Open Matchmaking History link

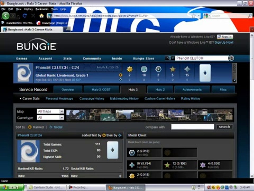[x=124, y=98]
